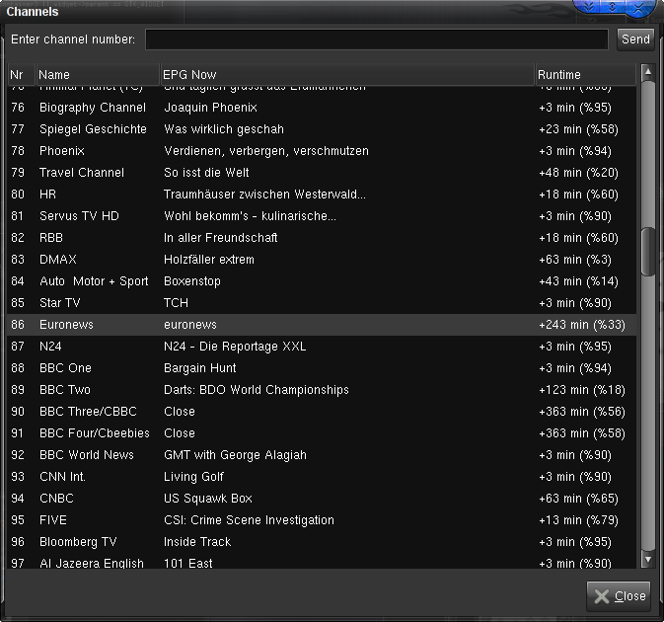Viewport: 664px width, 622px height.
Task: Click EPG entry 'Was wirklich geschah'
Action: pyautogui.click(x=224, y=129)
